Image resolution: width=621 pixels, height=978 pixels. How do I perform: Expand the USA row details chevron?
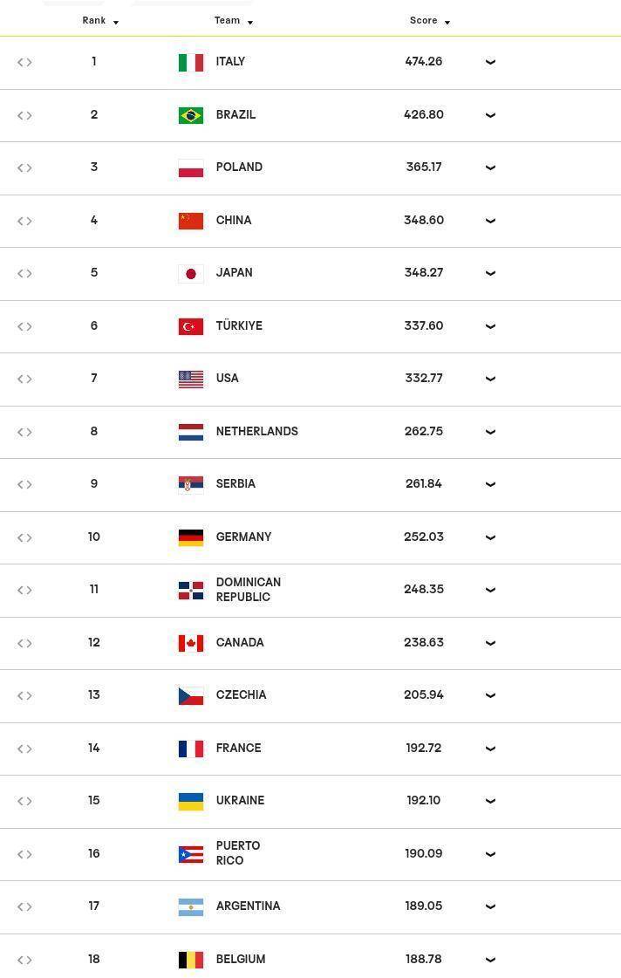click(491, 379)
